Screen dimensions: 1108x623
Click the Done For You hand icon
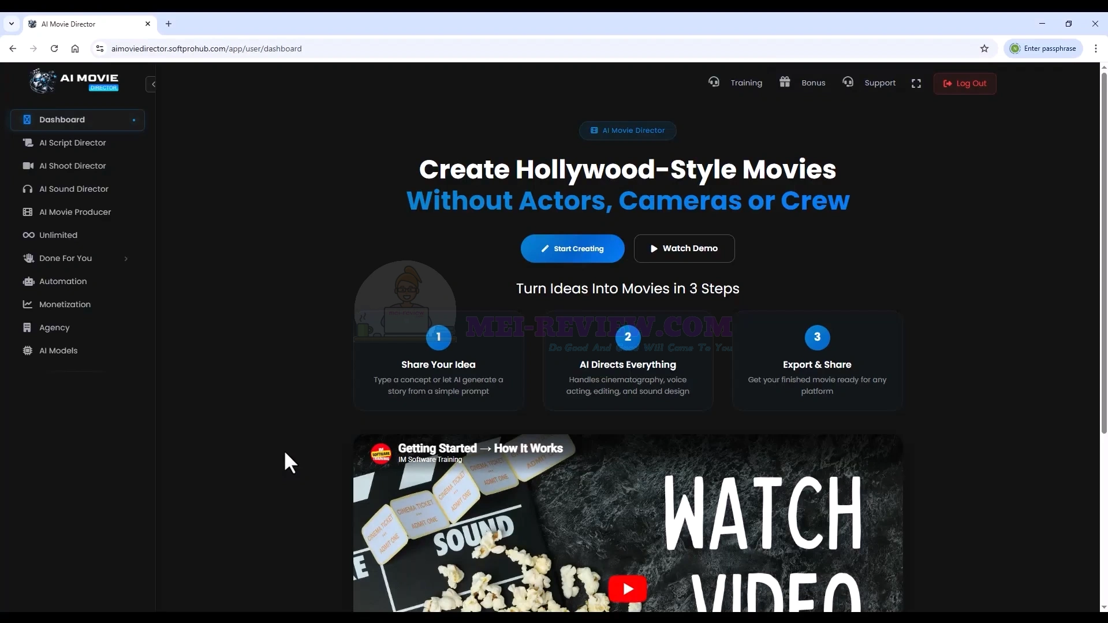click(28, 258)
